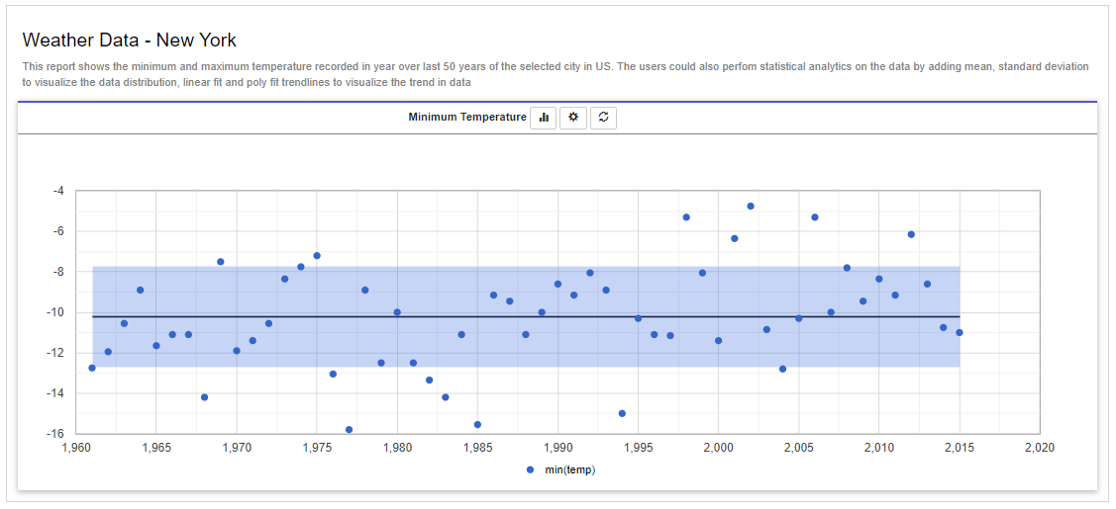Click the first data point at 1961

[x=92, y=368]
